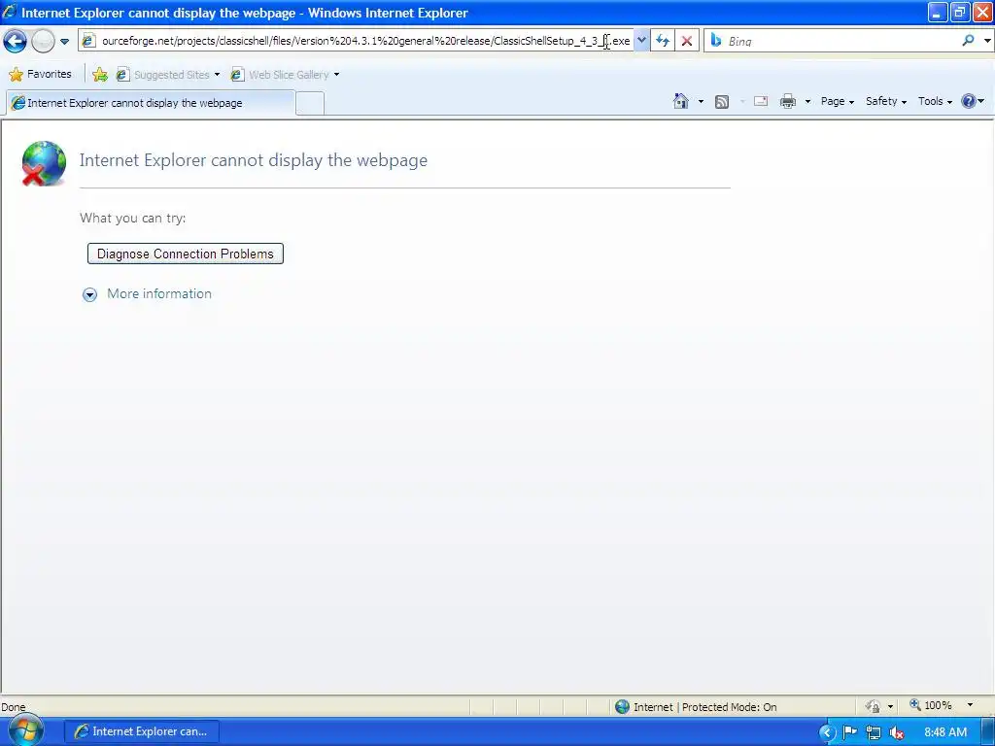Click the 8:48 AM clock
The width and height of the screenshot is (995, 746).
tap(945, 732)
